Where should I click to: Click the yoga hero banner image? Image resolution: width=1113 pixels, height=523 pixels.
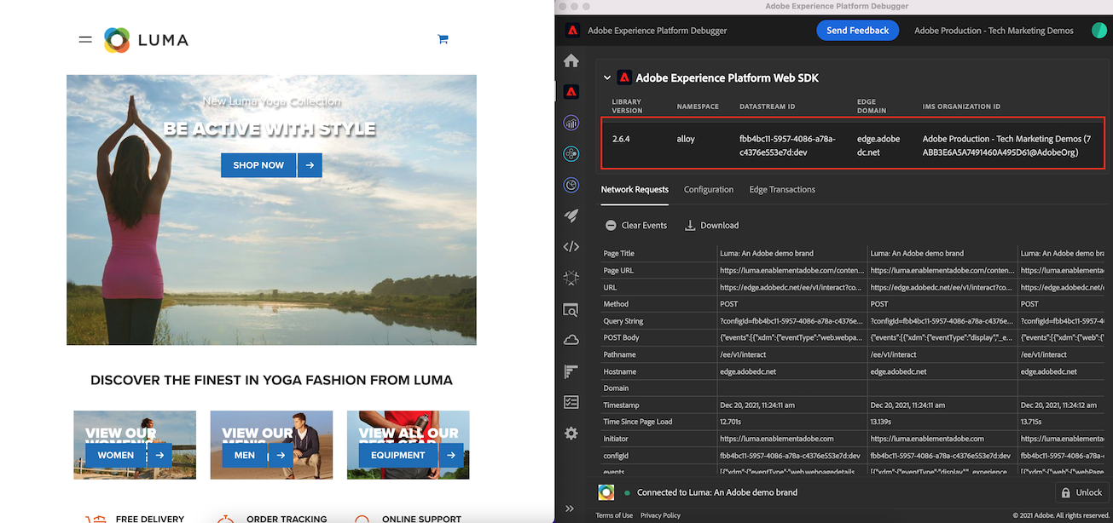click(271, 210)
